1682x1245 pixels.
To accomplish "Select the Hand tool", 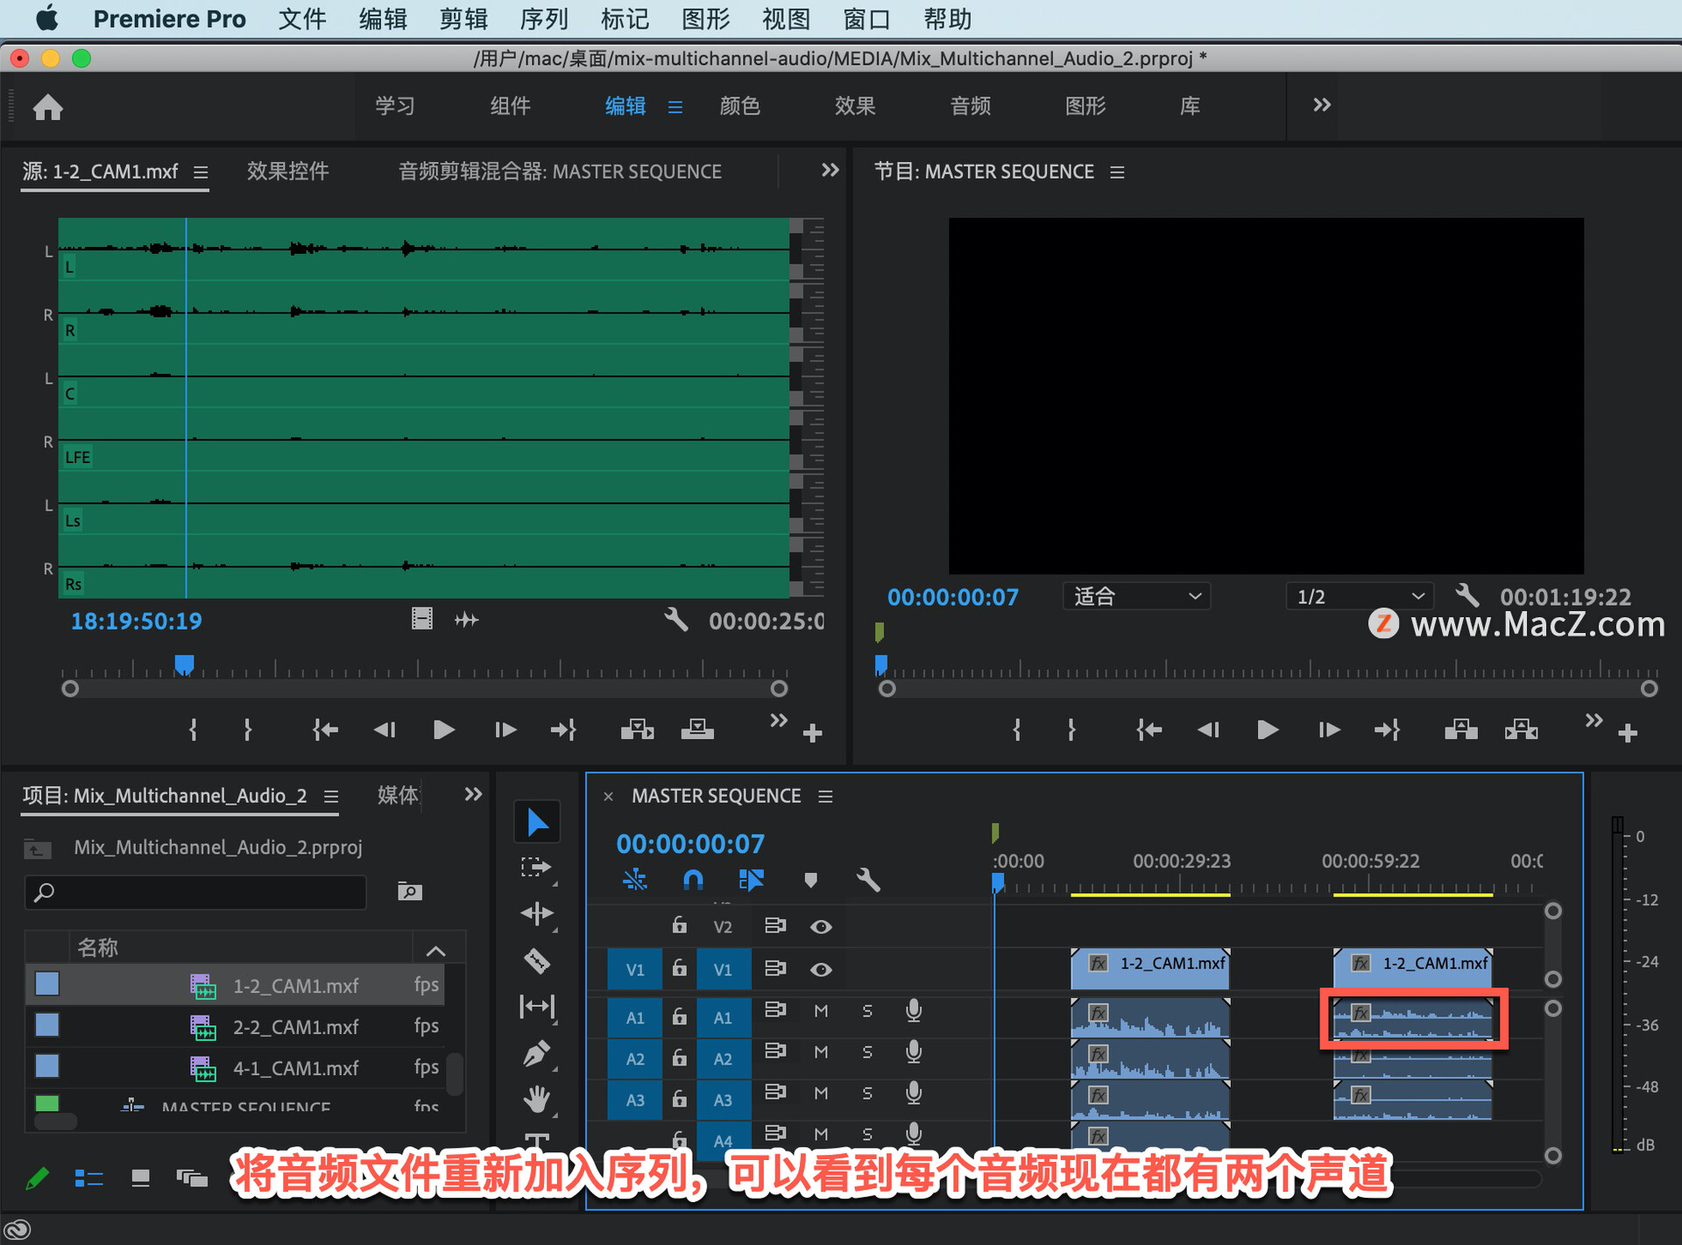I will [536, 1099].
